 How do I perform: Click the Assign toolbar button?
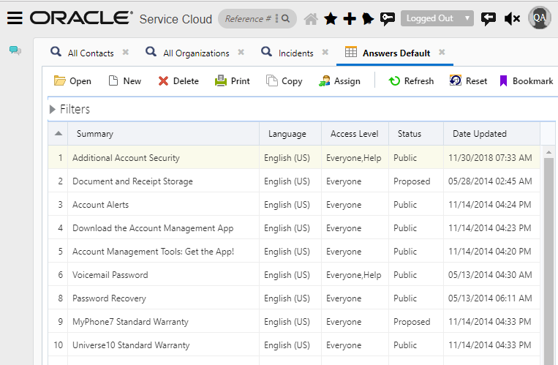point(339,81)
